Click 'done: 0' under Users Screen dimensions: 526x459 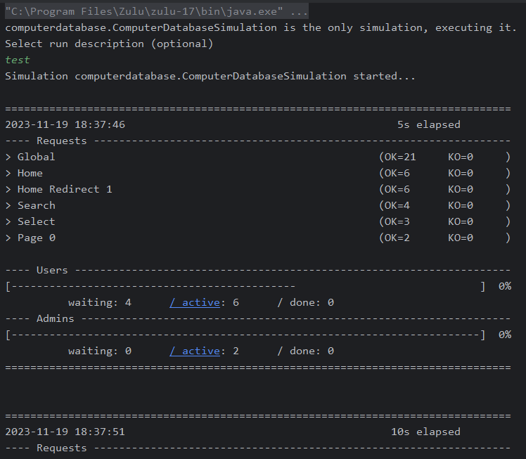click(x=312, y=302)
